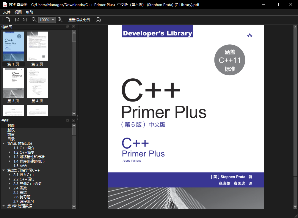The height and width of the screenshot is (218, 298).
Task: Print the document with printer icon
Action: coord(98,20)
